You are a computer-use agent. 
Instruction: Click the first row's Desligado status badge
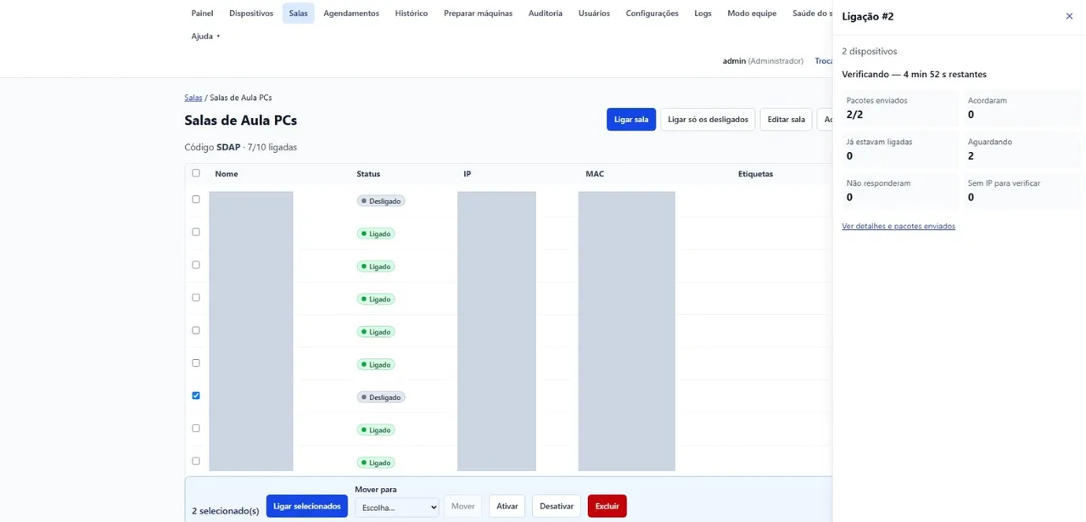click(381, 201)
